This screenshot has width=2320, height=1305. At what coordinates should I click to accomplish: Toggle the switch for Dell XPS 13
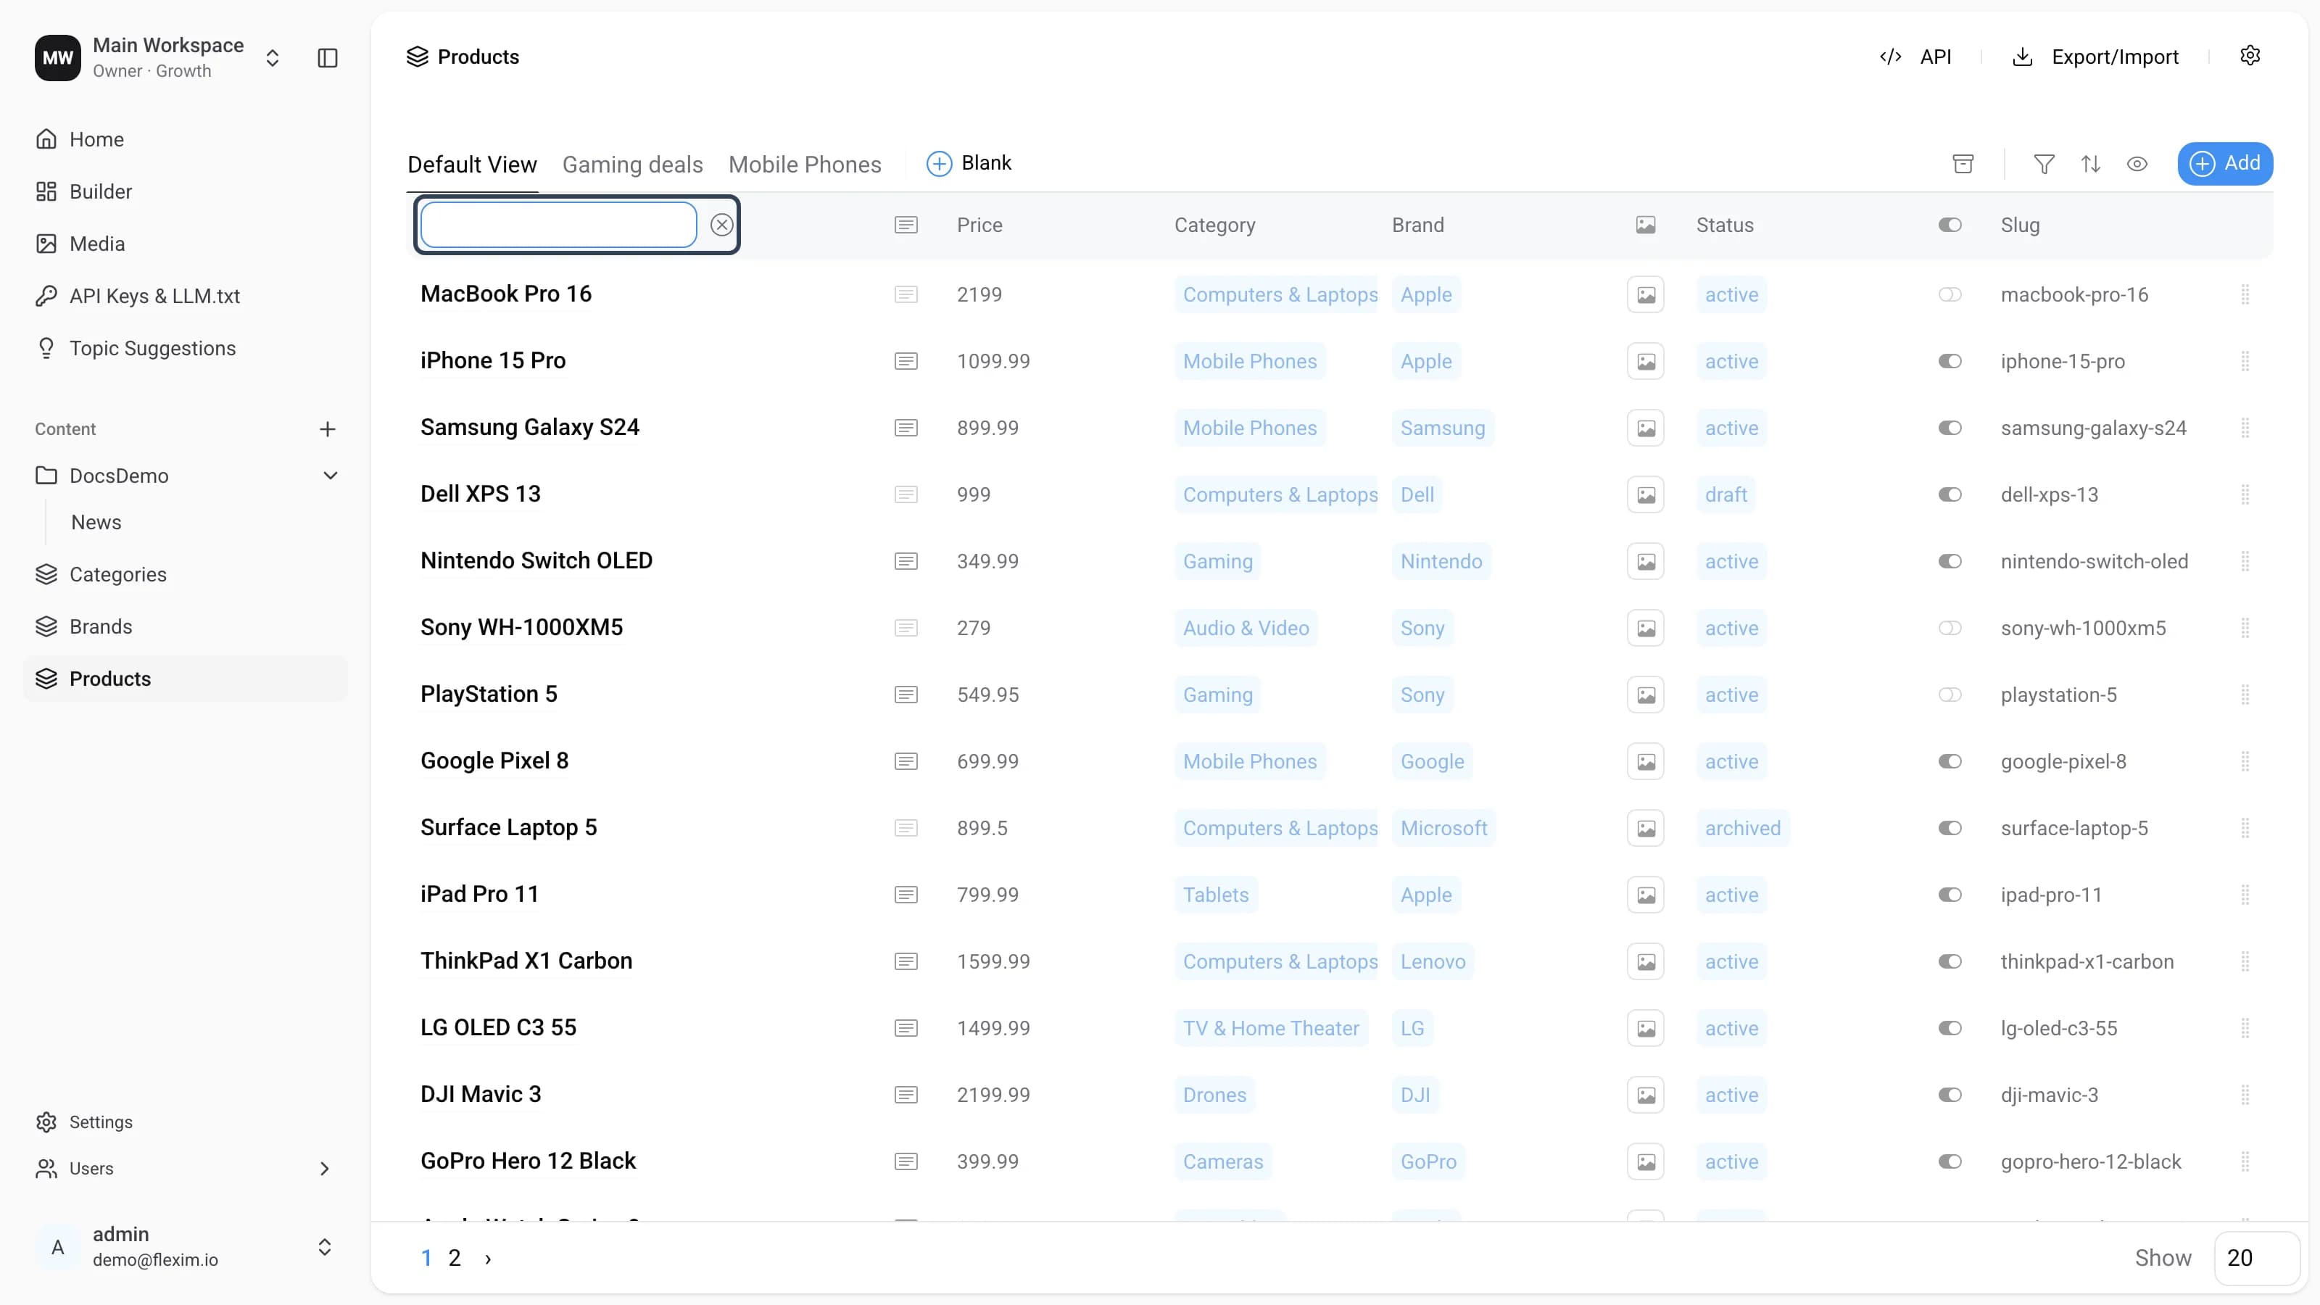(1950, 494)
